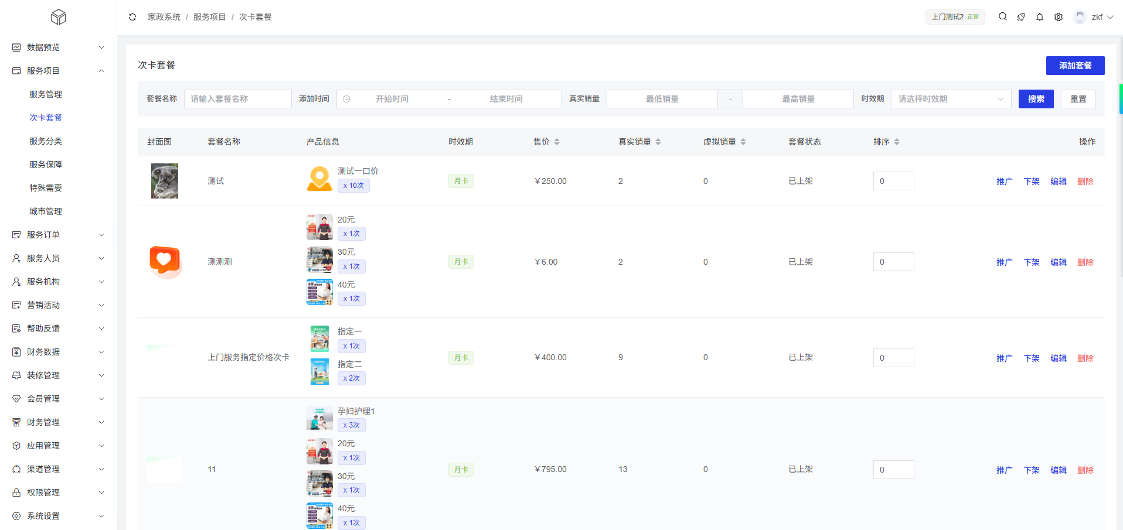Open the search icon in top bar

click(x=1003, y=17)
